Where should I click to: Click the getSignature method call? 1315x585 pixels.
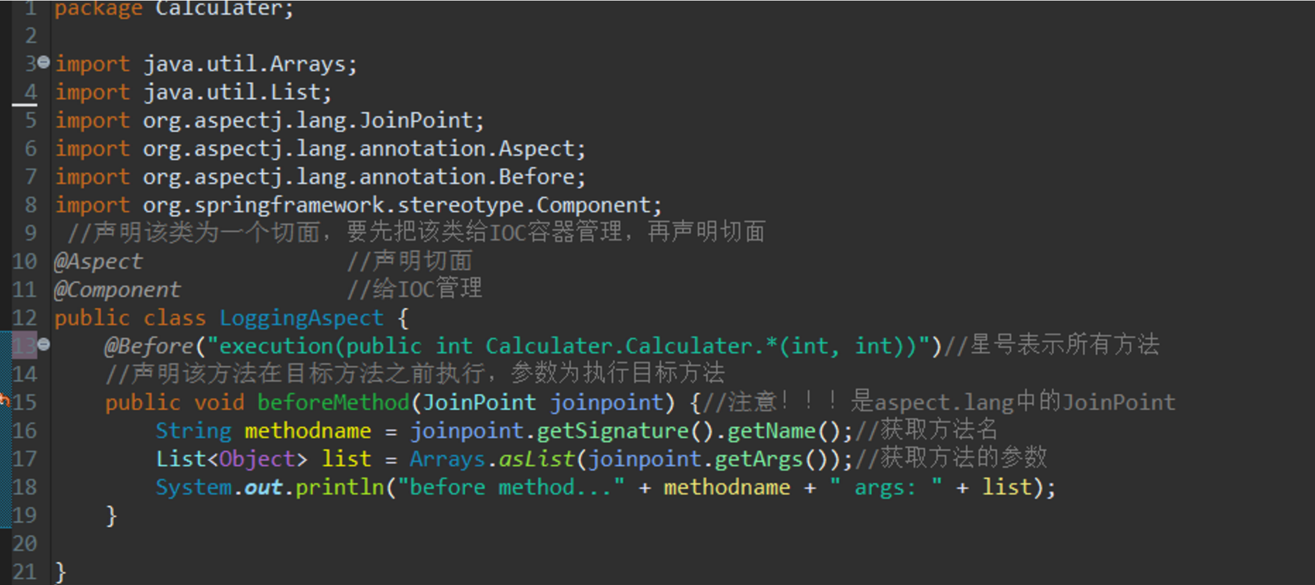coord(612,431)
